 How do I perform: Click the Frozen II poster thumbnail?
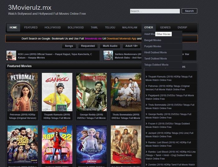(x=91, y=144)
